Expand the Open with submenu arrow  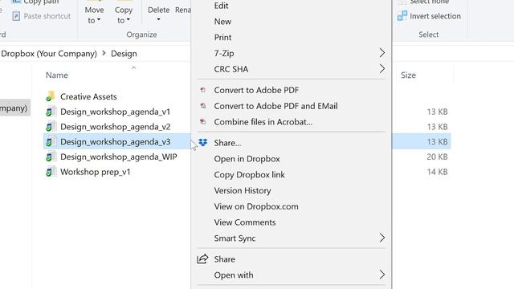click(382, 275)
